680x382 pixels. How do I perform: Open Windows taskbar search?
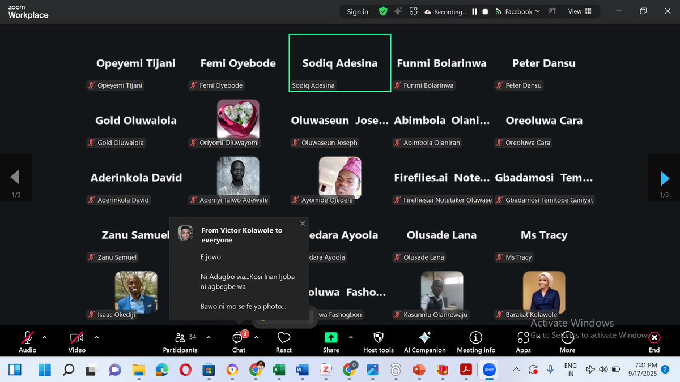click(69, 370)
